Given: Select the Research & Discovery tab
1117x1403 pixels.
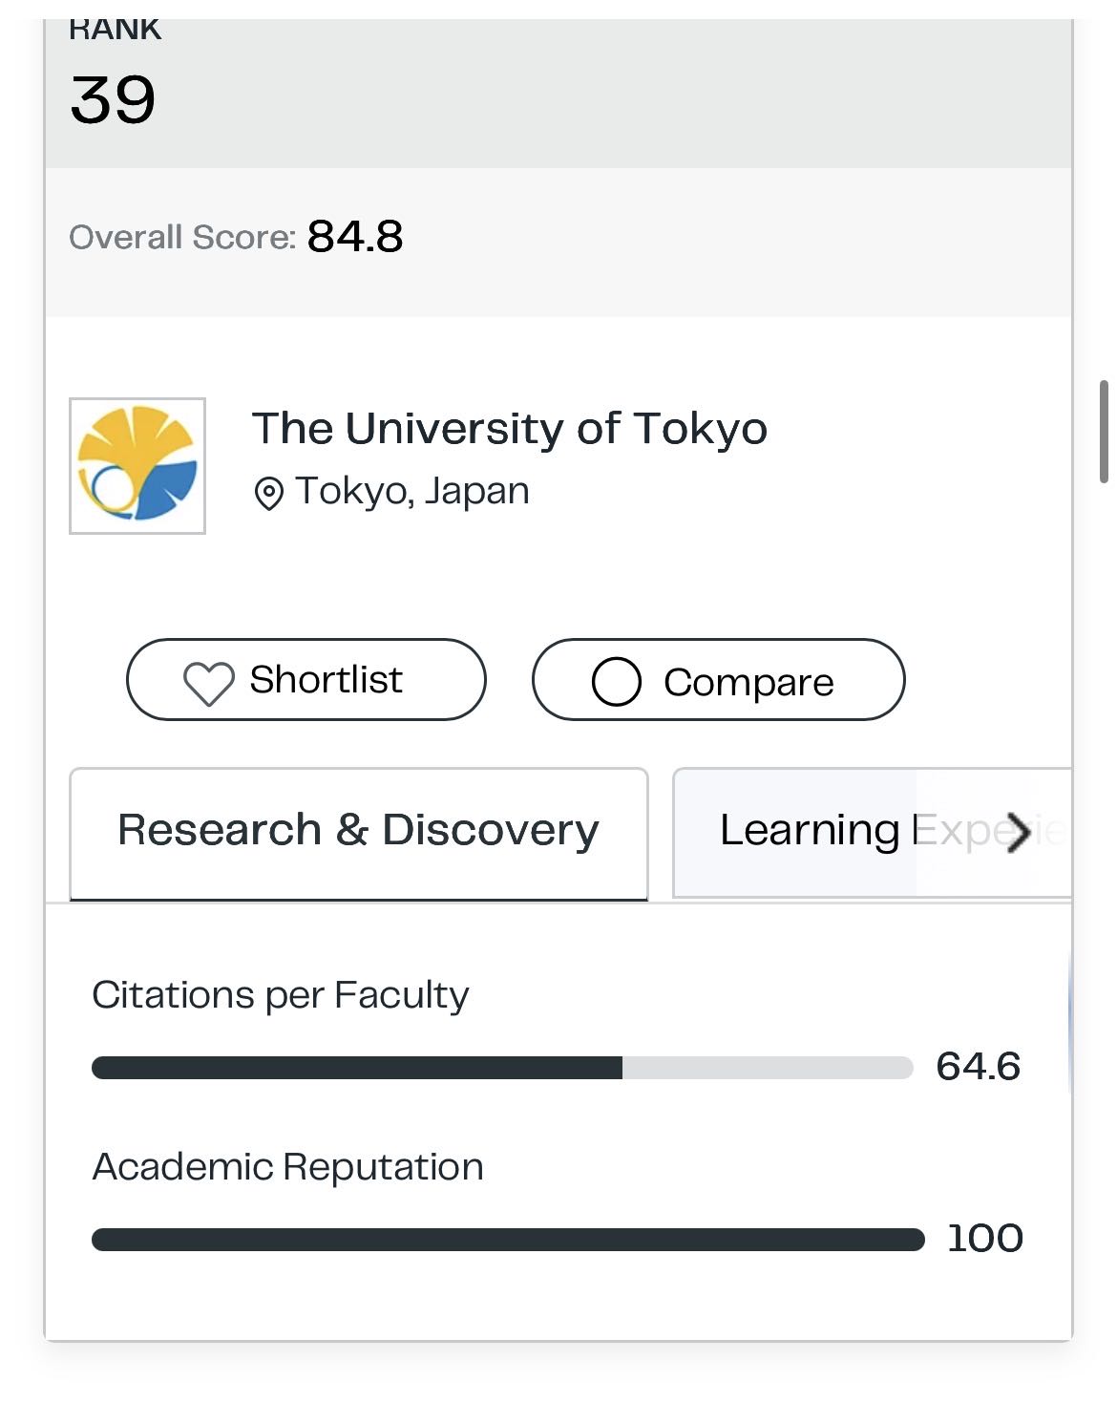Looking at the screenshot, I should coord(359,833).
